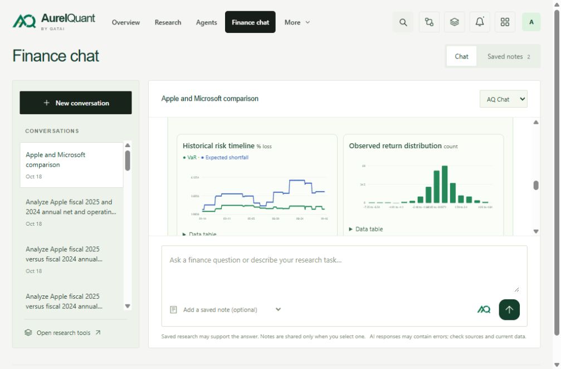
Task: Click the Observed return distribution title
Action: coord(396,145)
